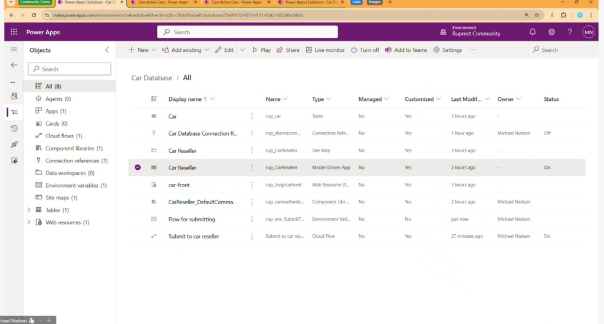Click the back arrow in left rail
Screen dimensions: 604x324
14,65
